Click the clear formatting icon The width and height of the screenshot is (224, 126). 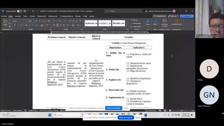(49, 21)
